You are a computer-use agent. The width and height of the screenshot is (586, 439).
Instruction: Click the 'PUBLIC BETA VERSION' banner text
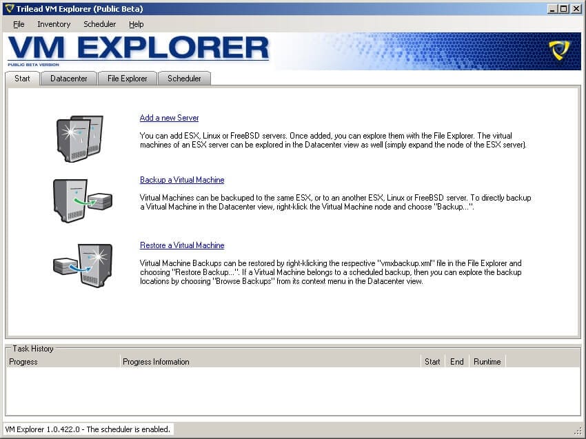[x=34, y=65]
